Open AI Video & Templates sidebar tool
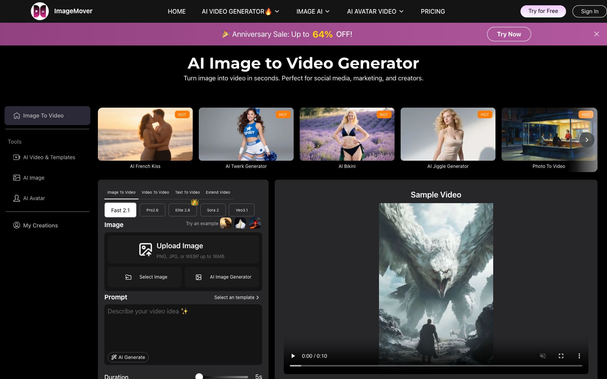This screenshot has width=607, height=379. [47, 157]
